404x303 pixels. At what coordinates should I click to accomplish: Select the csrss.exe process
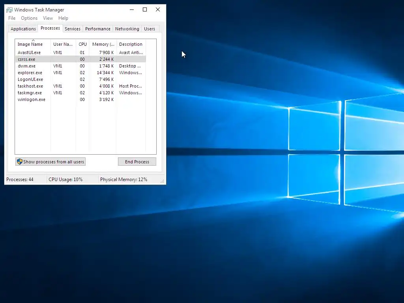click(x=80, y=59)
